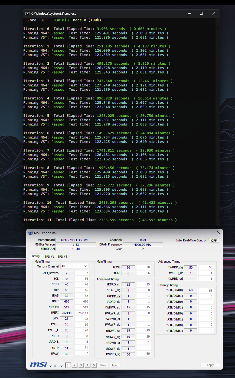
Task: Select profile slot 1
Action: [x=68, y=365]
